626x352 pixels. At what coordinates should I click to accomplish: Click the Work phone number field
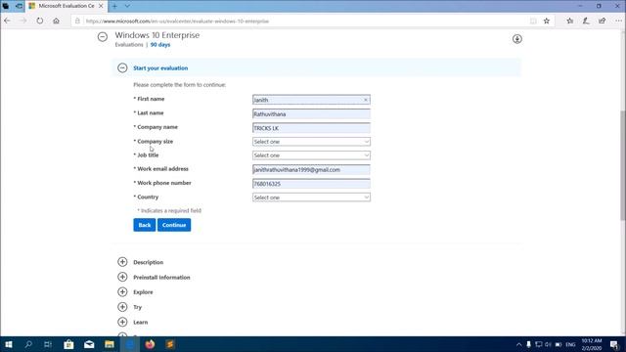coord(311,184)
